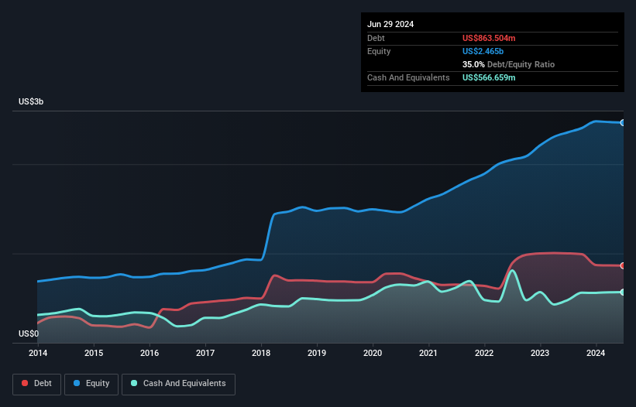Select the 2024 x-axis label
Viewport: 636px width, 407px height.
(x=596, y=353)
